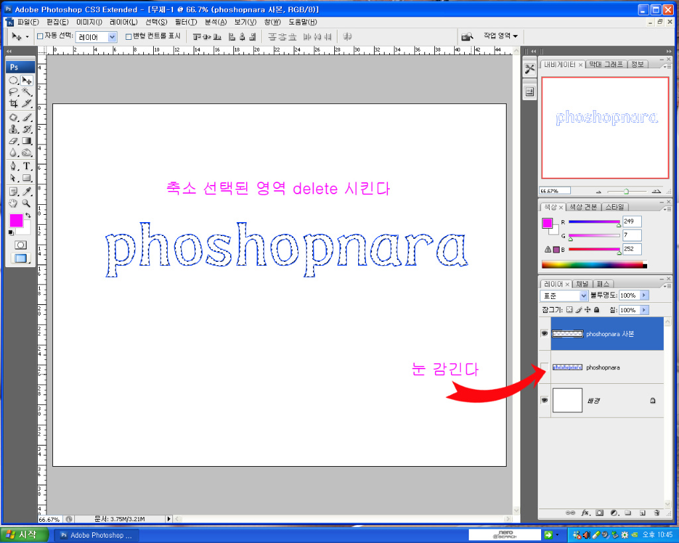
Task: Open the 필터(T) menu
Action: [186, 22]
